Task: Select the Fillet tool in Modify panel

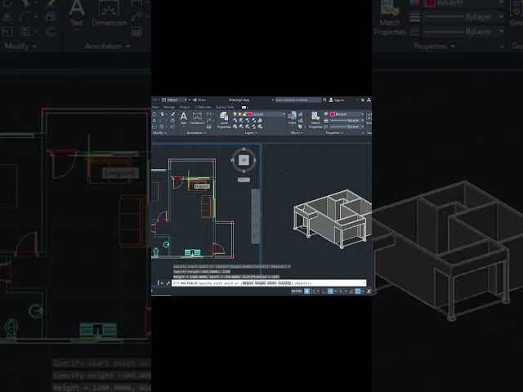Action: click(x=162, y=121)
